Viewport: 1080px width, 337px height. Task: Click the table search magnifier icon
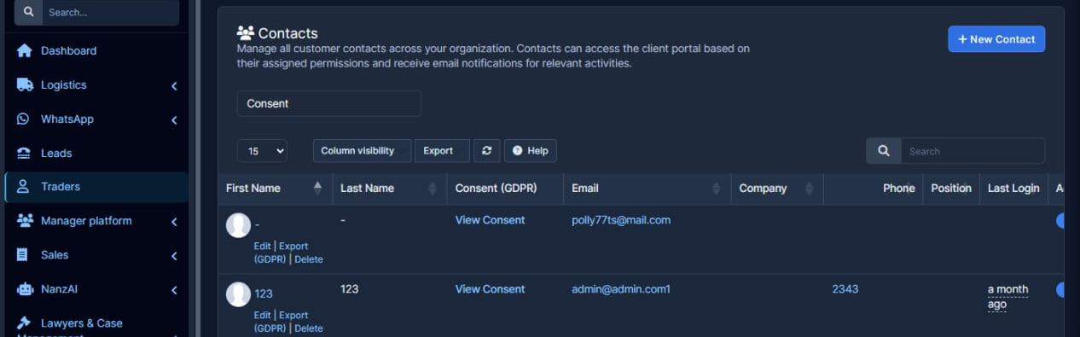(884, 151)
